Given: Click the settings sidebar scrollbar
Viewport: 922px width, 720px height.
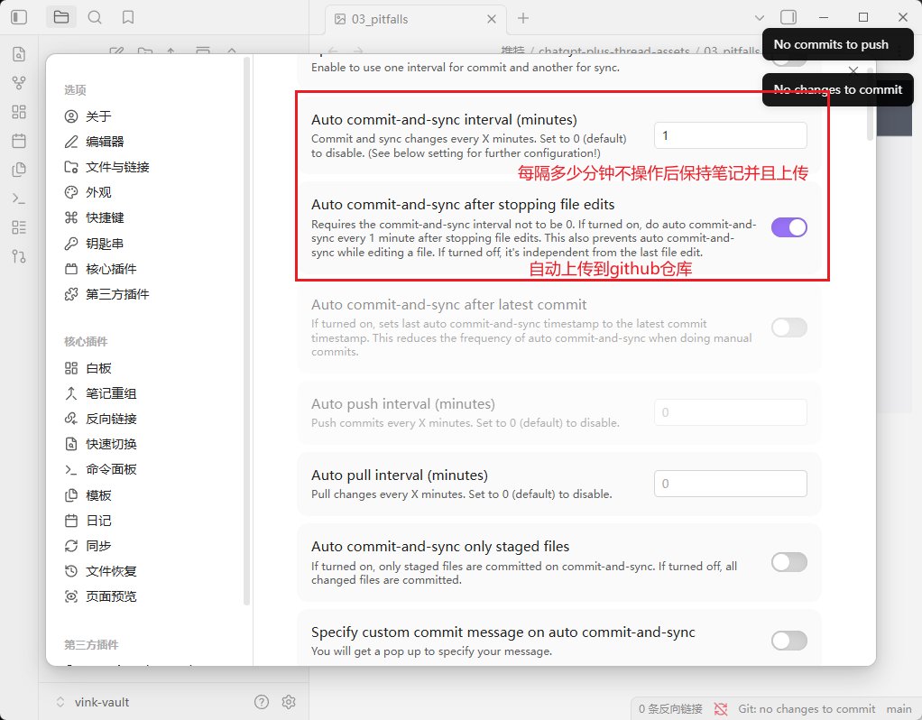Looking at the screenshot, I should click(x=247, y=331).
